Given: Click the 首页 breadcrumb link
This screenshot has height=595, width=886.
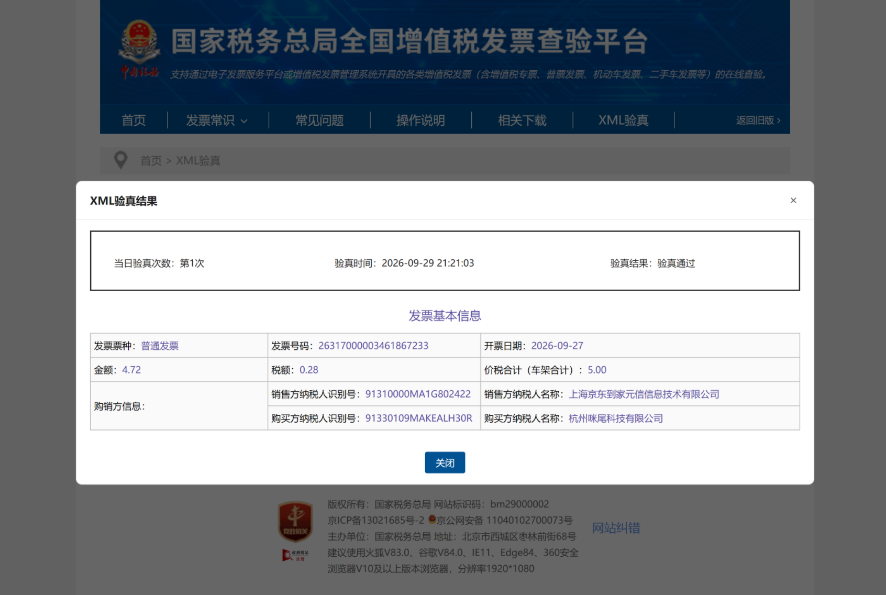Looking at the screenshot, I should 151,160.
